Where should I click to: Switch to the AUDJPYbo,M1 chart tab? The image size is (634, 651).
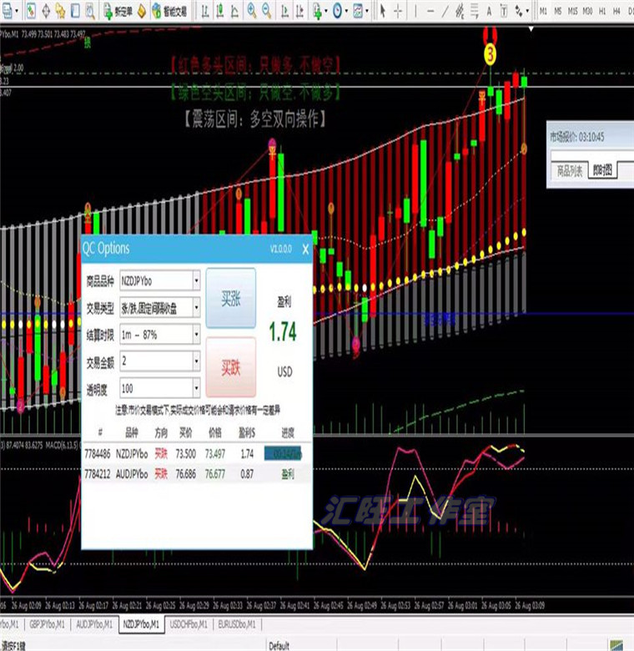point(94,624)
